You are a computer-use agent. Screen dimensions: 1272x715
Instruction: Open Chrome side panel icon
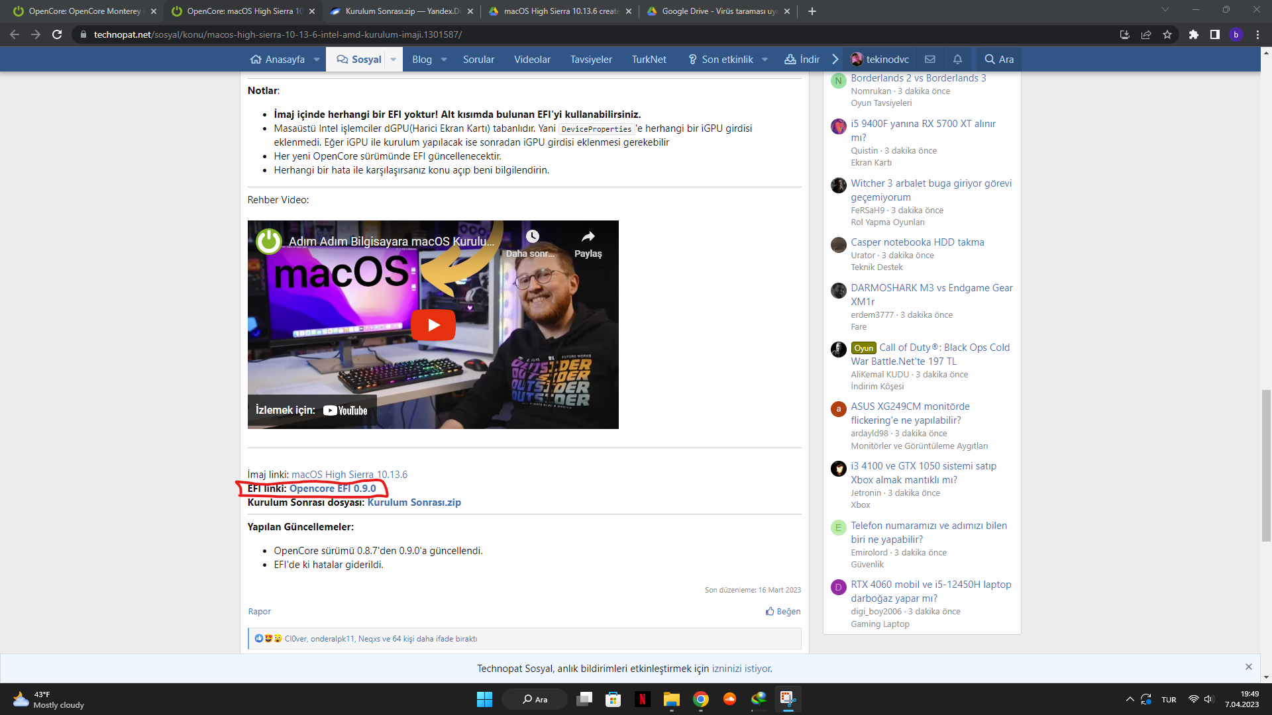1214,34
